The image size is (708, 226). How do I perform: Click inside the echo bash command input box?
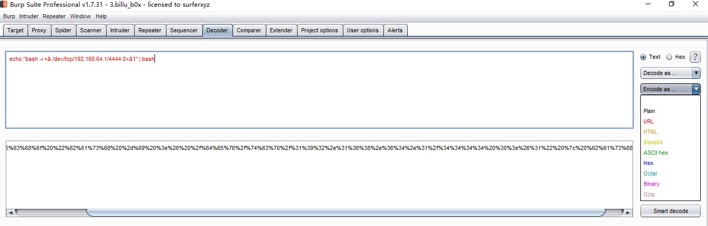[319, 90]
